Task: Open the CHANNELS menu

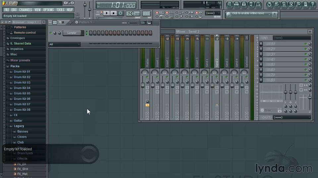Action: [26, 10]
